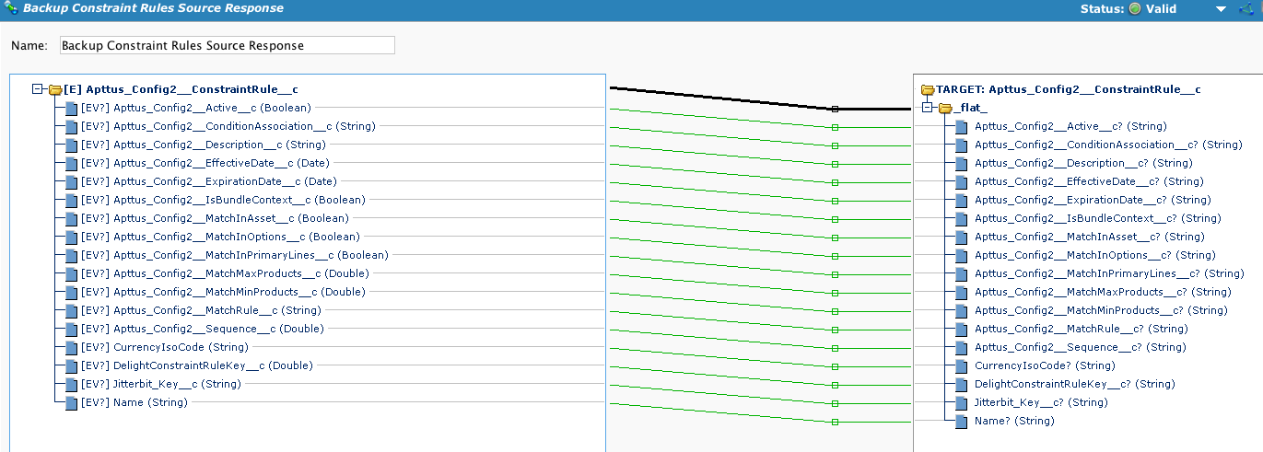
Task: Click the target Jitterbit_Key__c field icon
Action: (961, 402)
